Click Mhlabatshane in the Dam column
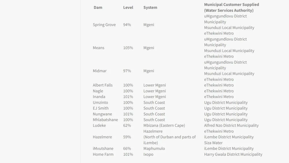Image resolution: width=289 pixels, height=163 pixels. tap(105, 120)
